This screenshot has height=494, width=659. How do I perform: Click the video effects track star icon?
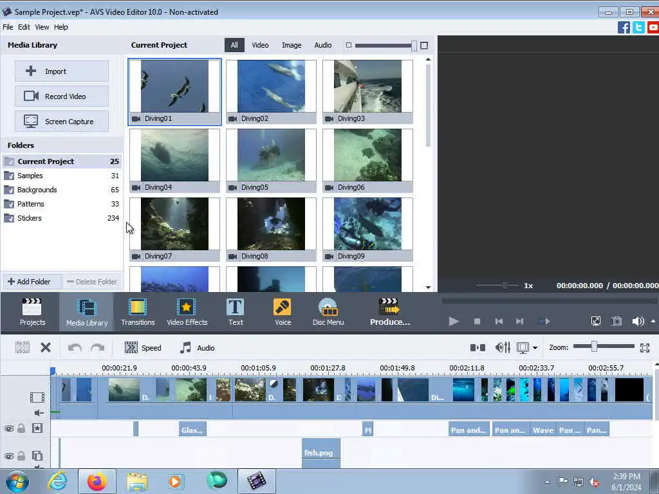pyautogui.click(x=37, y=428)
